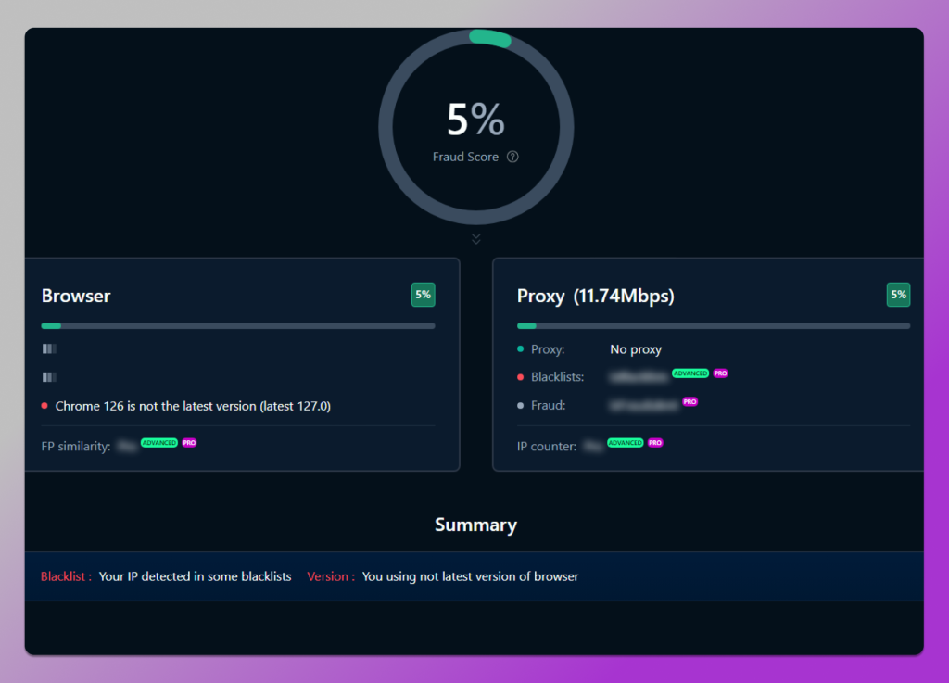Click the PRO badge beside IP counter
This screenshot has width=949, height=683.
click(655, 443)
